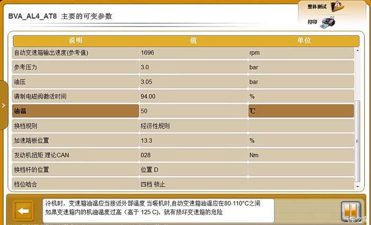
Task: Click the scrollbar up arrow
Action: click(x=358, y=50)
